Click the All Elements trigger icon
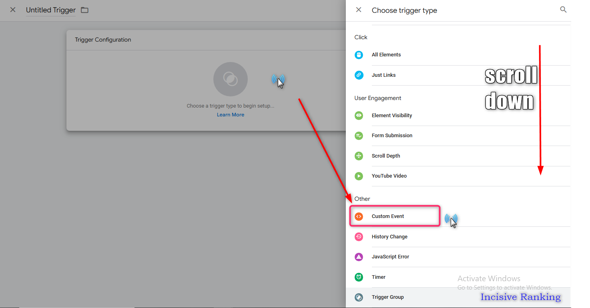590x308 pixels. point(359,55)
